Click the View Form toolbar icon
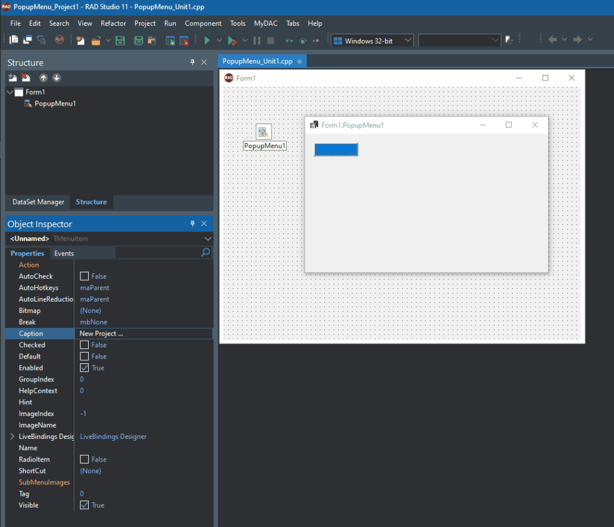 28,40
